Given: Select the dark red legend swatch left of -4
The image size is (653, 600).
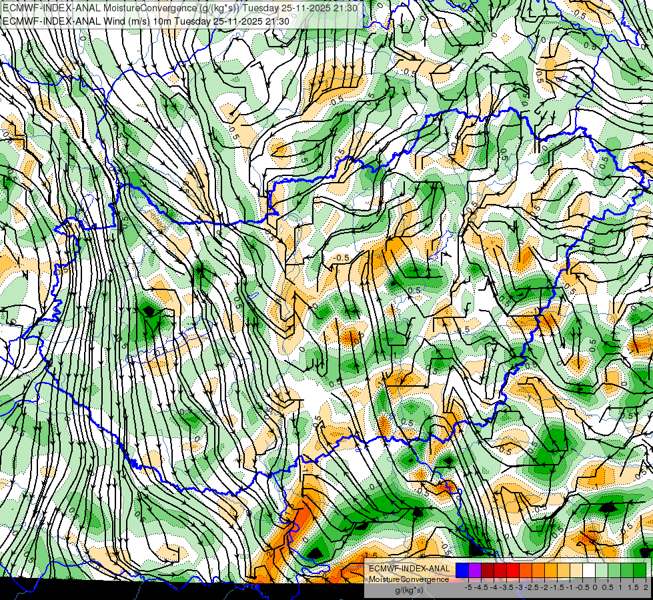Looking at the screenshot, I should point(488,571).
